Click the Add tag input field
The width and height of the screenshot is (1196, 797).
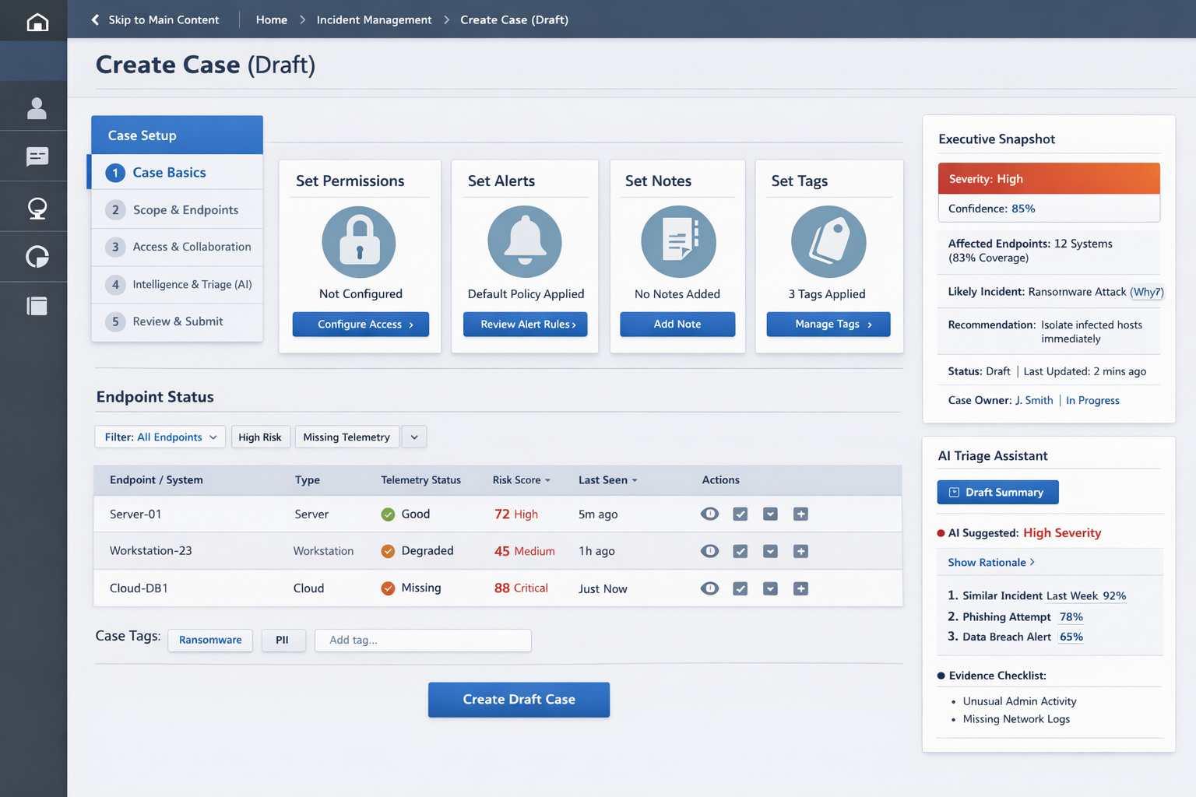pos(423,640)
